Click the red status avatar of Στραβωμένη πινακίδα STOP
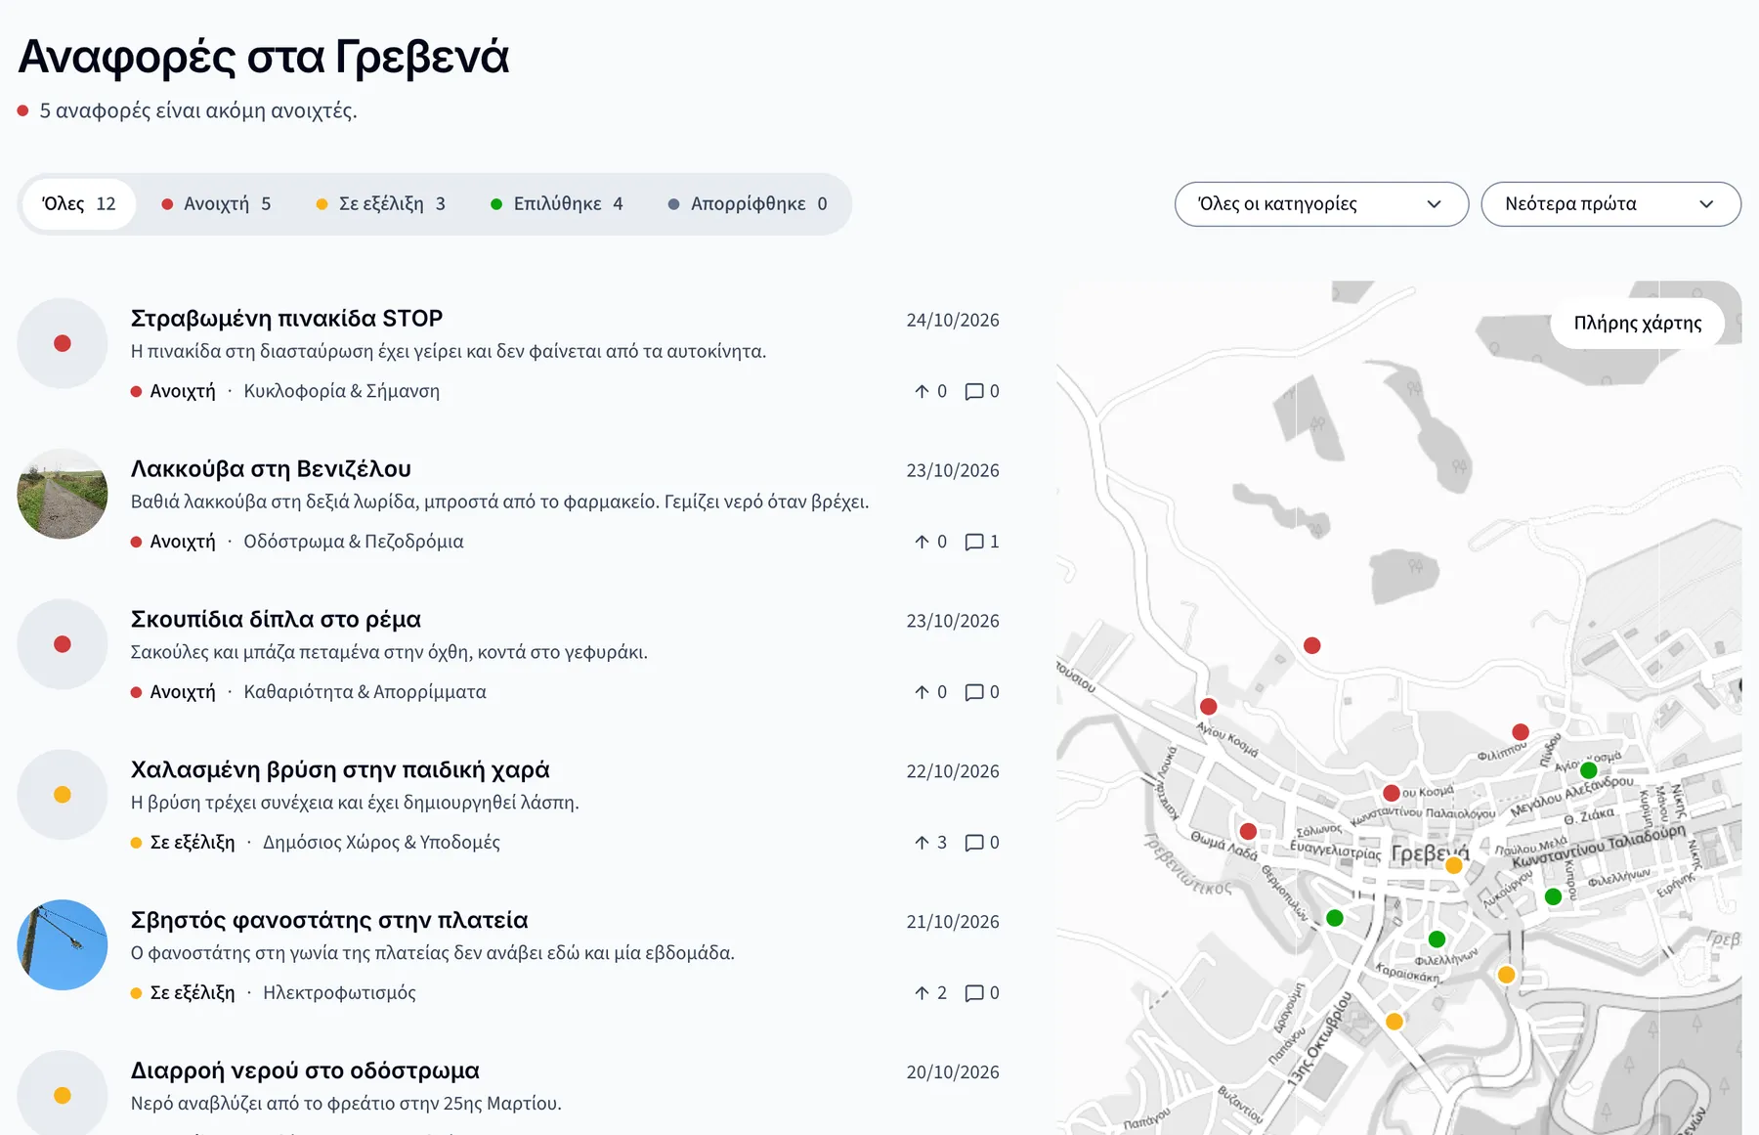 [x=63, y=343]
